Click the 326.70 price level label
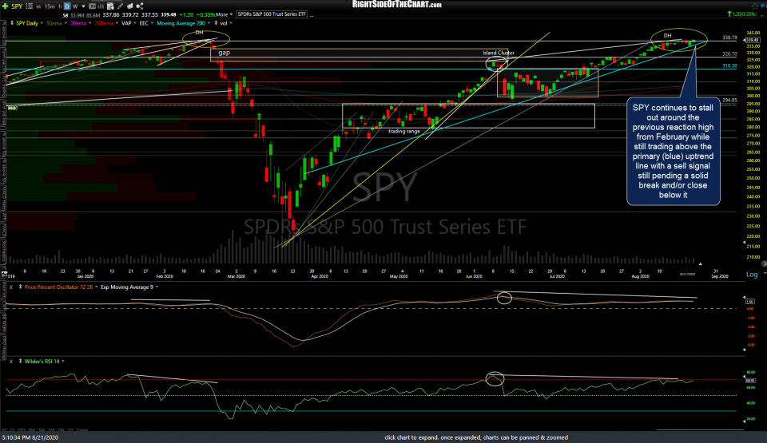The width and height of the screenshot is (767, 443). click(729, 53)
